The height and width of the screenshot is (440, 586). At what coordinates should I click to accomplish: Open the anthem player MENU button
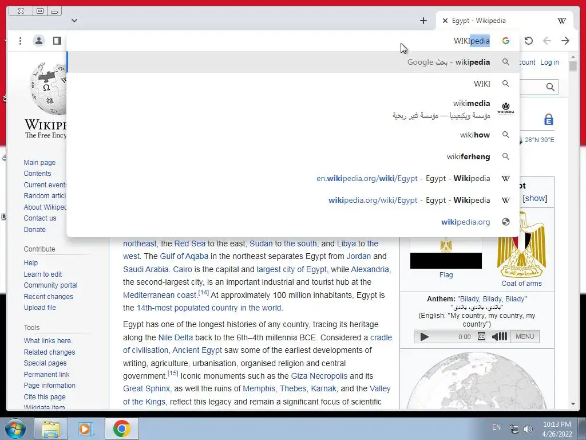tap(525, 336)
